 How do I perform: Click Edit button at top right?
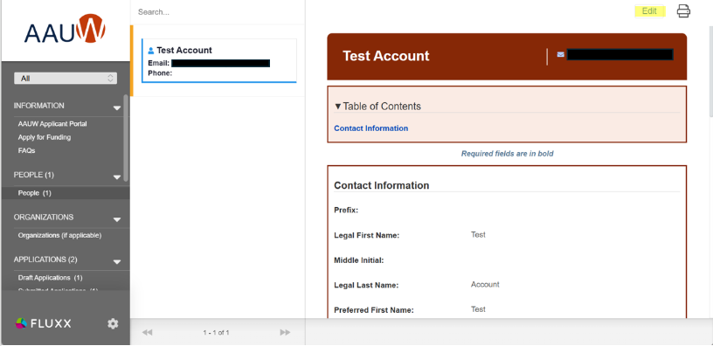pyautogui.click(x=649, y=11)
